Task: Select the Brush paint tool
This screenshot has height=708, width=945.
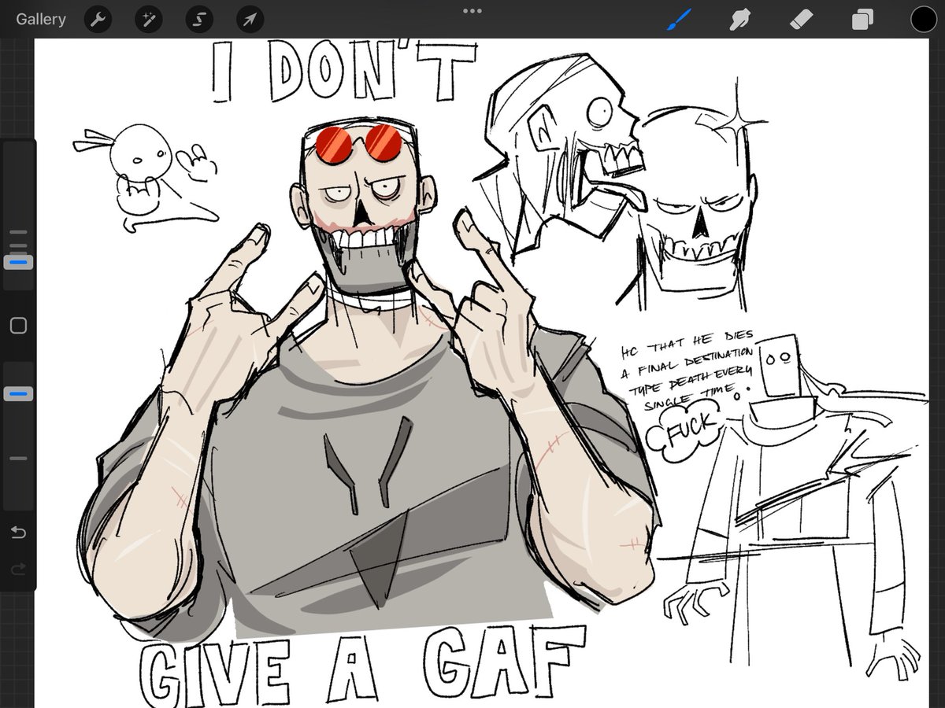Action: (x=678, y=20)
